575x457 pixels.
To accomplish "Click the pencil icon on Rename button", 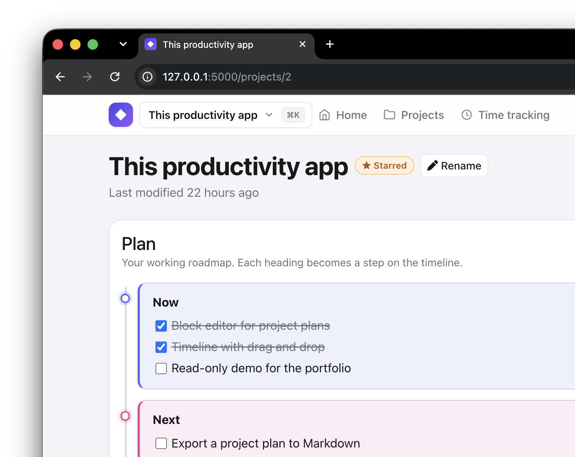I will (432, 166).
